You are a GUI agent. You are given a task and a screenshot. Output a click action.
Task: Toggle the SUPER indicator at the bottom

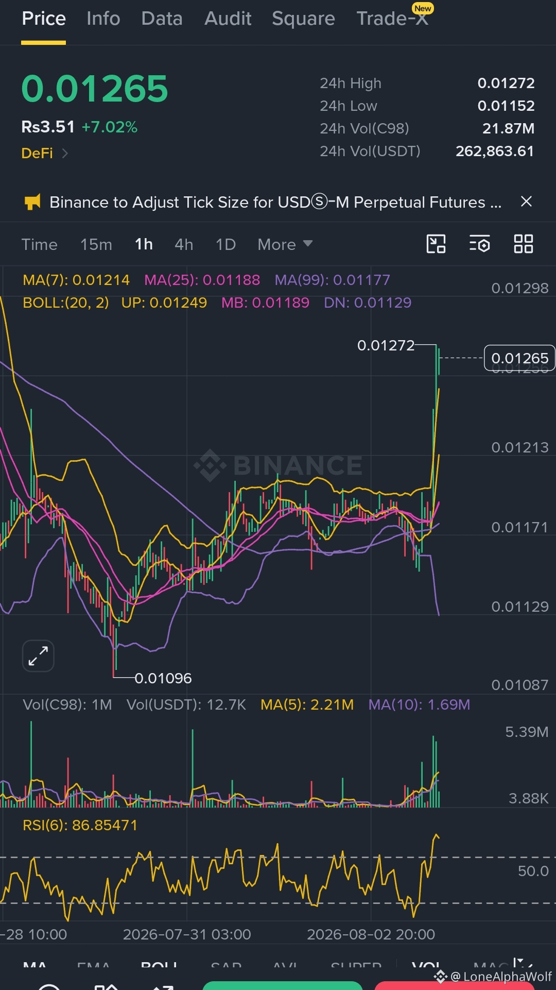(x=356, y=965)
